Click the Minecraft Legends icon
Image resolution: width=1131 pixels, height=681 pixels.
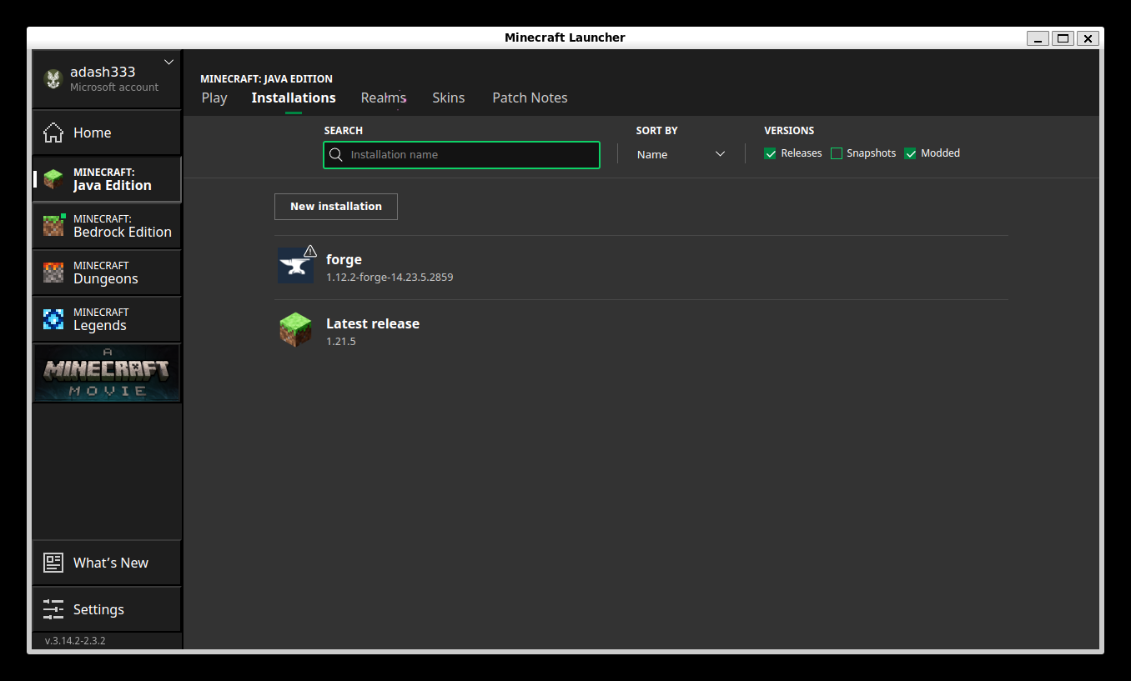click(53, 319)
